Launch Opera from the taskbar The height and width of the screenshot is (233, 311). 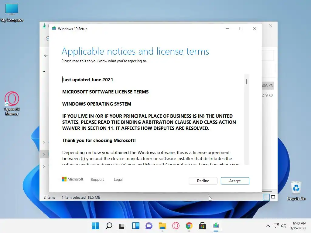tap(176, 226)
